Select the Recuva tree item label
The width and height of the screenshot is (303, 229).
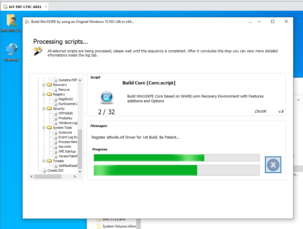tap(64, 90)
